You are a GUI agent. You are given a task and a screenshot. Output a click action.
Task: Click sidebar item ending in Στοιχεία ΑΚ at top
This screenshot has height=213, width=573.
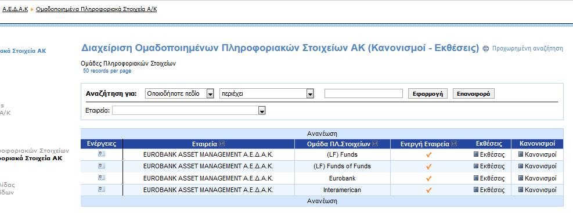pos(23,51)
